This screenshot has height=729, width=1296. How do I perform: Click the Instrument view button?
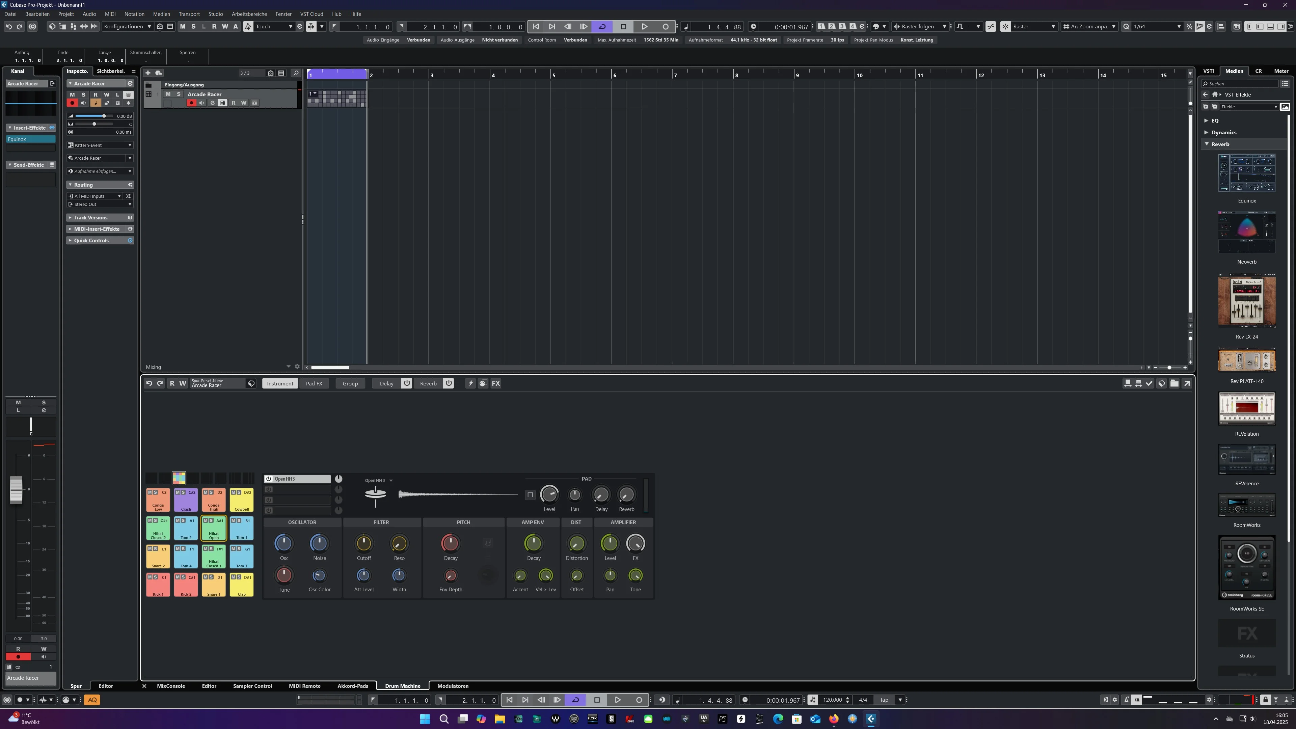(x=280, y=383)
